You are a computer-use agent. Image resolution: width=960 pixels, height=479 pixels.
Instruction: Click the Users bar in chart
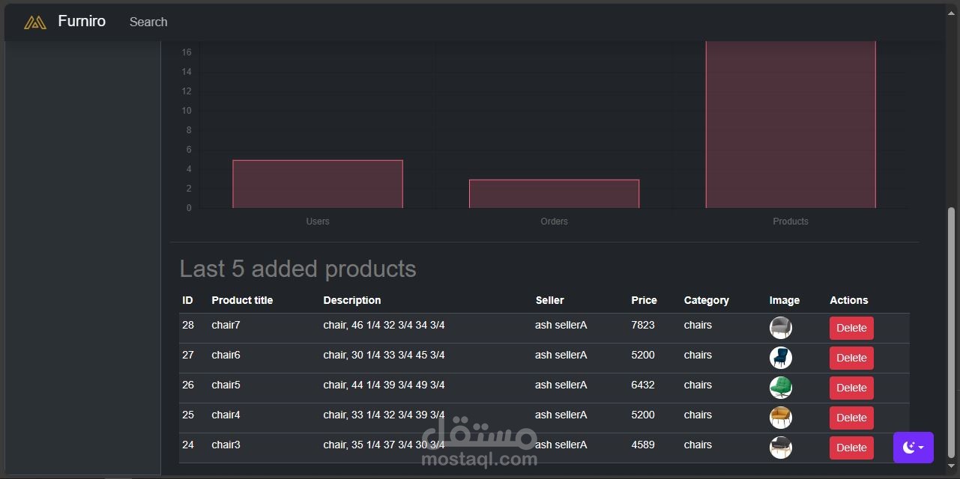[318, 184]
